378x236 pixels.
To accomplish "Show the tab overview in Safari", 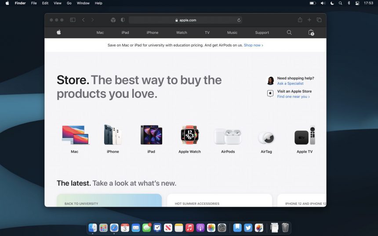I will pyautogui.click(x=319, y=20).
